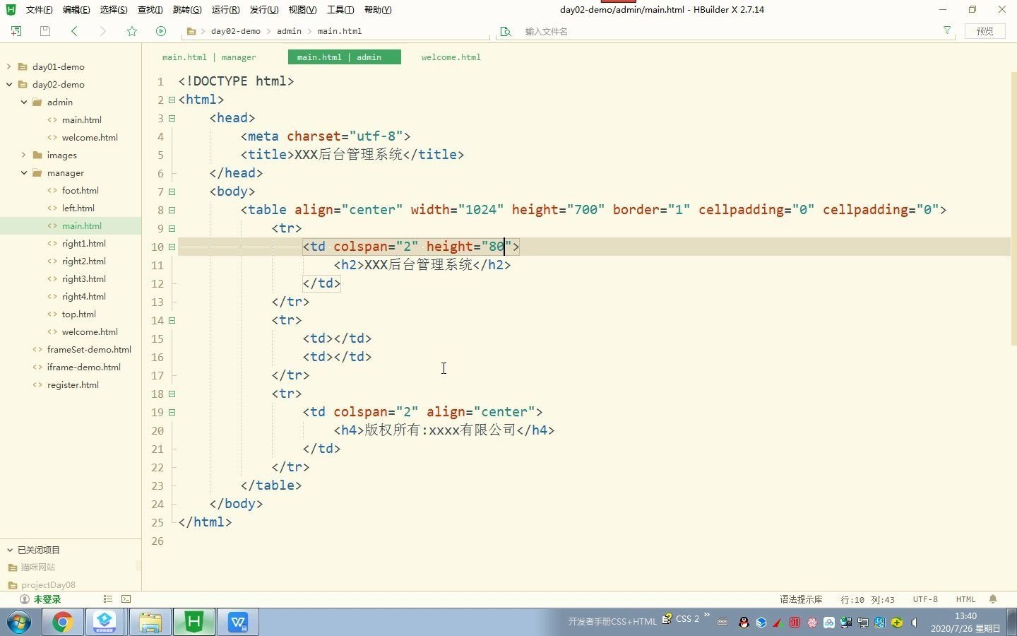Open the 工具(T) menu
1017x636 pixels.
tap(340, 10)
